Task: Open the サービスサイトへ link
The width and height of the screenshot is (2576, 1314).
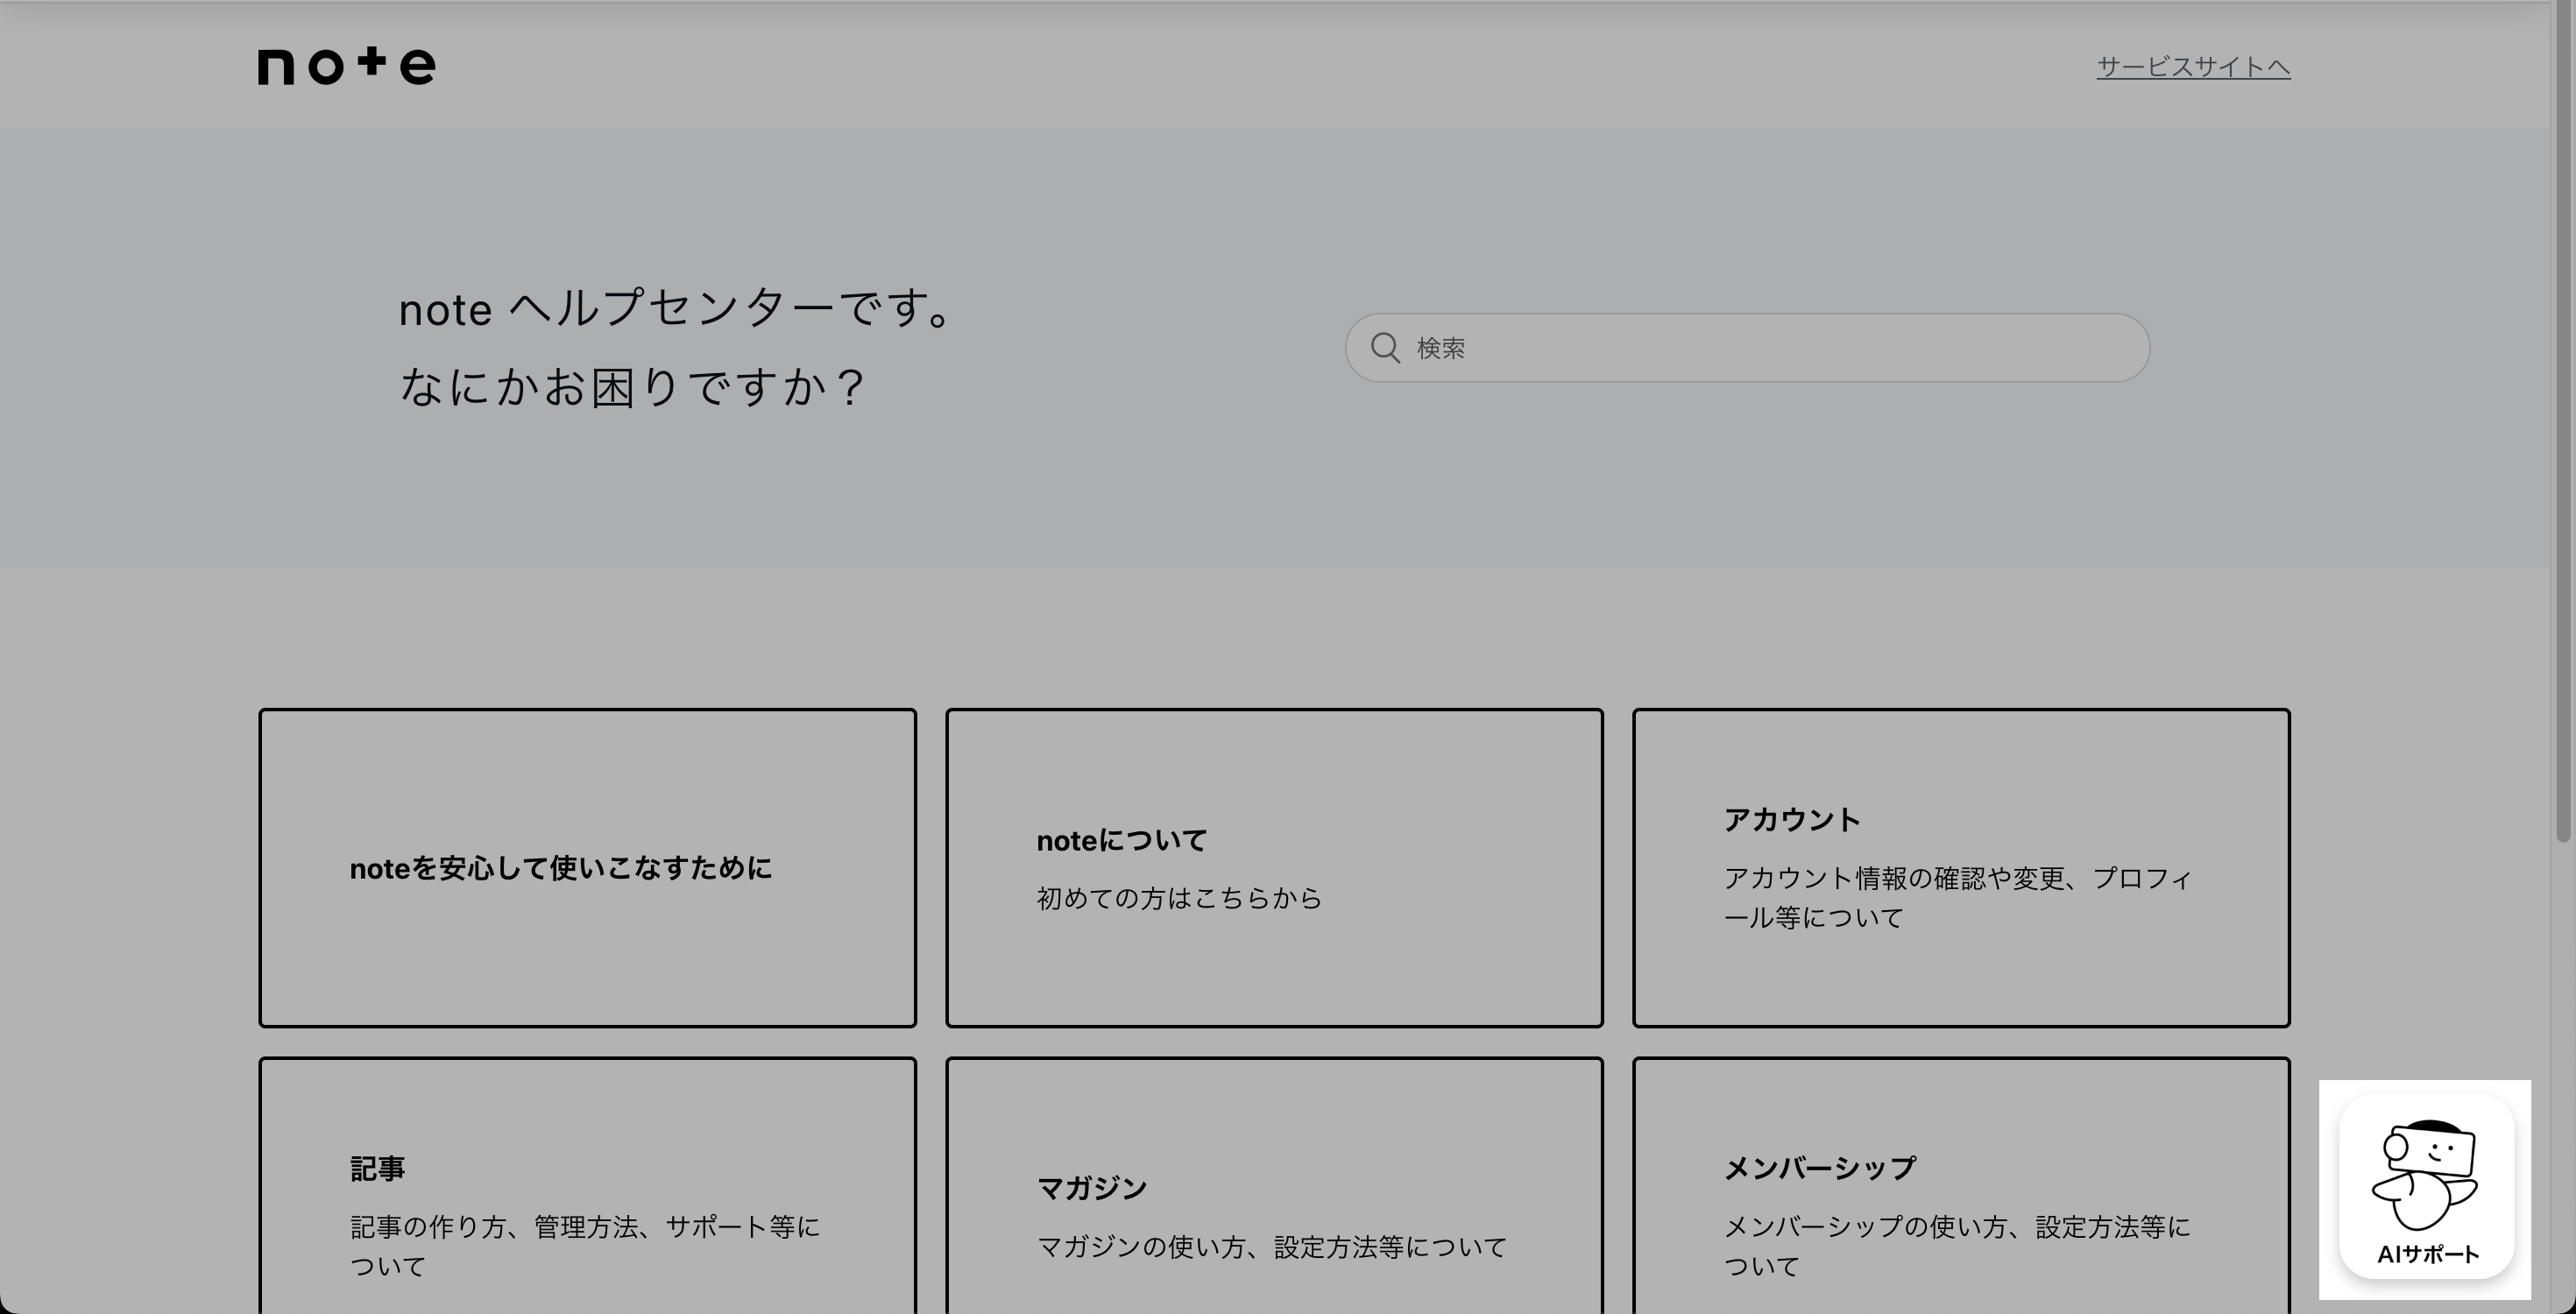Action: tap(2193, 67)
